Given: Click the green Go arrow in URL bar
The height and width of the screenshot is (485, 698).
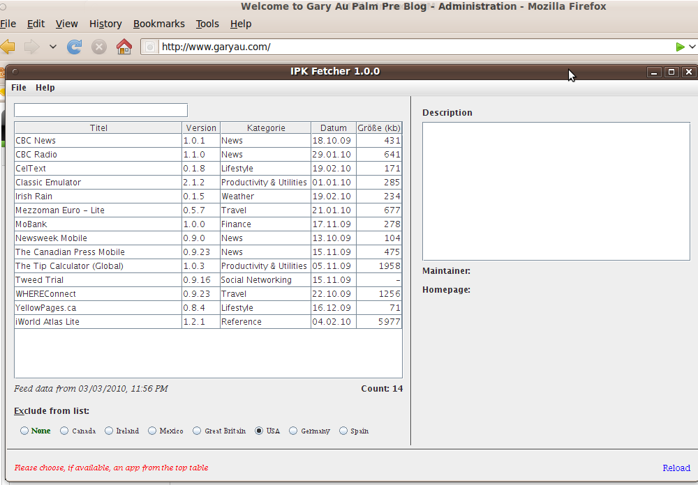Looking at the screenshot, I should click(x=680, y=47).
